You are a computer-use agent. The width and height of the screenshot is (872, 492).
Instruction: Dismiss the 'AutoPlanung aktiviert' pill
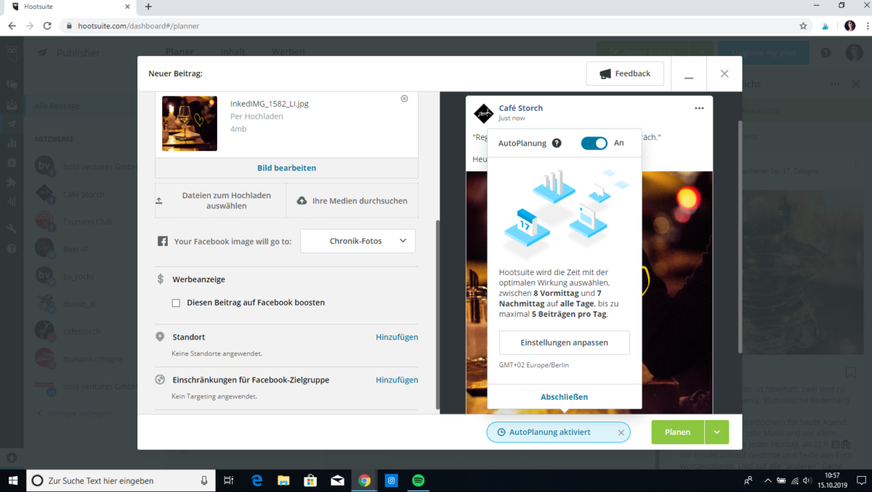[x=621, y=432]
